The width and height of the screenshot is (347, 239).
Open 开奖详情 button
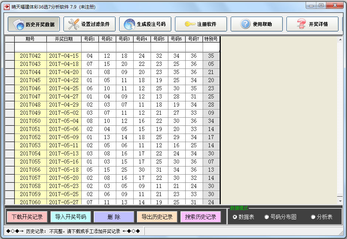pyautogui.click(x=312, y=24)
